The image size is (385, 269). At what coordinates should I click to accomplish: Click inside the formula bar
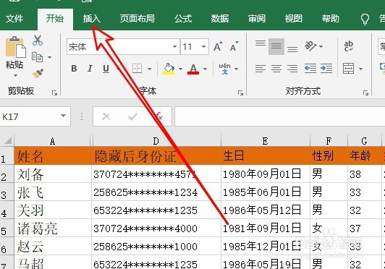coord(279,116)
